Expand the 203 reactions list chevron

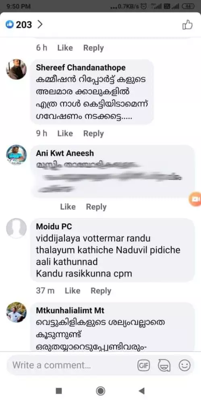pyautogui.click(x=40, y=25)
